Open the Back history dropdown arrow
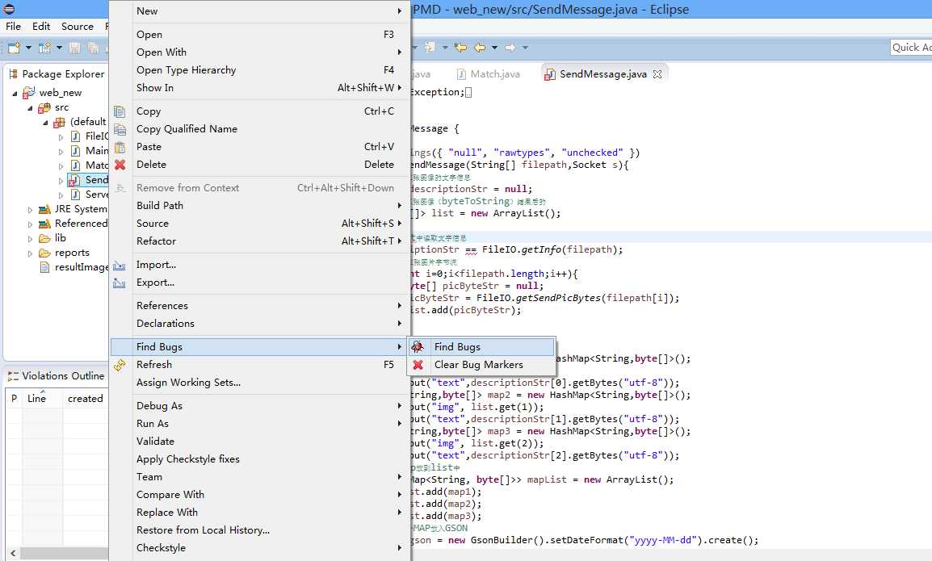The width and height of the screenshot is (932, 561). 494,48
